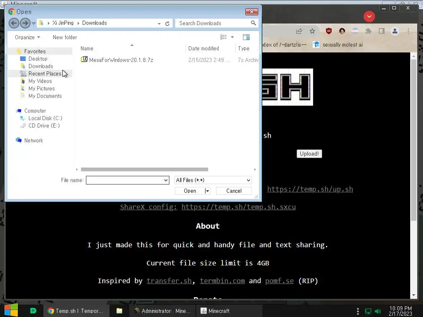This screenshot has height=317, width=423.
Task: Open Chrome extensions puzzle icon
Action: [368, 31]
